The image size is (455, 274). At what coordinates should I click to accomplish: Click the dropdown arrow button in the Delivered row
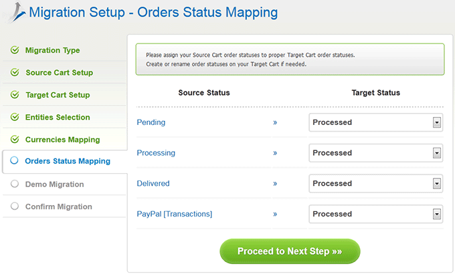(x=437, y=183)
